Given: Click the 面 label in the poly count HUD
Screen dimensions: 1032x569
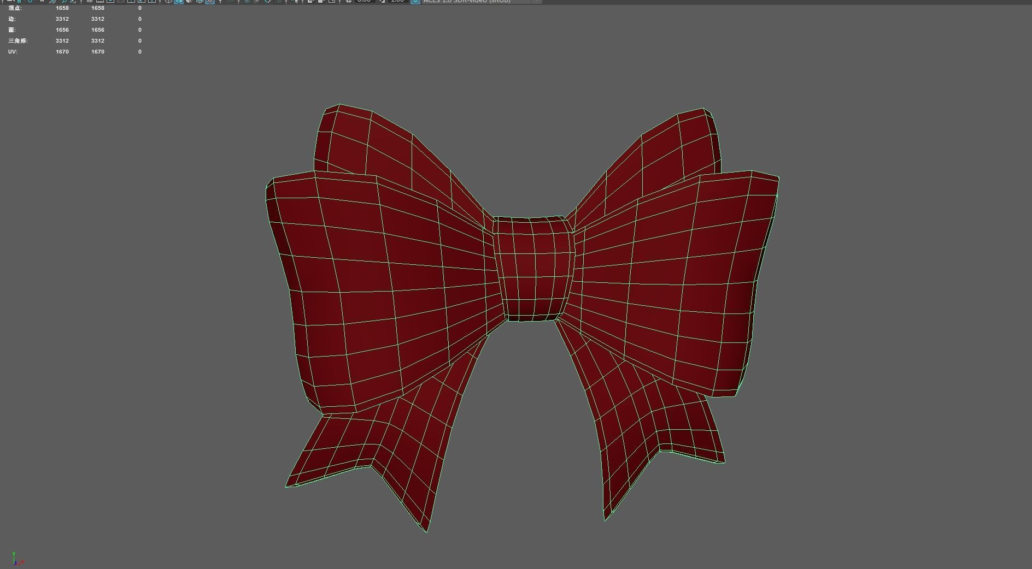Looking at the screenshot, I should [12, 30].
